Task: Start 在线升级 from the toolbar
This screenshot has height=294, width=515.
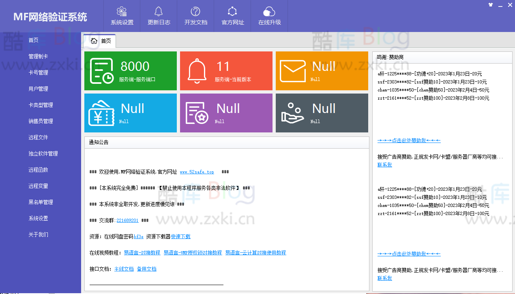Action: (269, 16)
